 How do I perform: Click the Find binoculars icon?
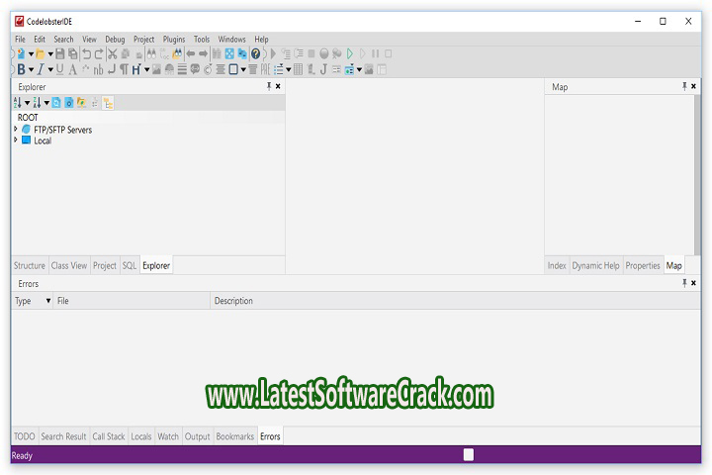(151, 53)
